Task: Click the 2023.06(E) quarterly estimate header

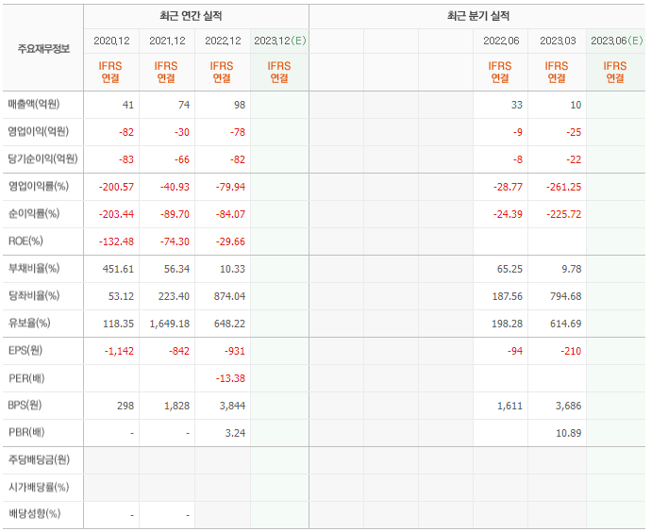Action: point(616,41)
